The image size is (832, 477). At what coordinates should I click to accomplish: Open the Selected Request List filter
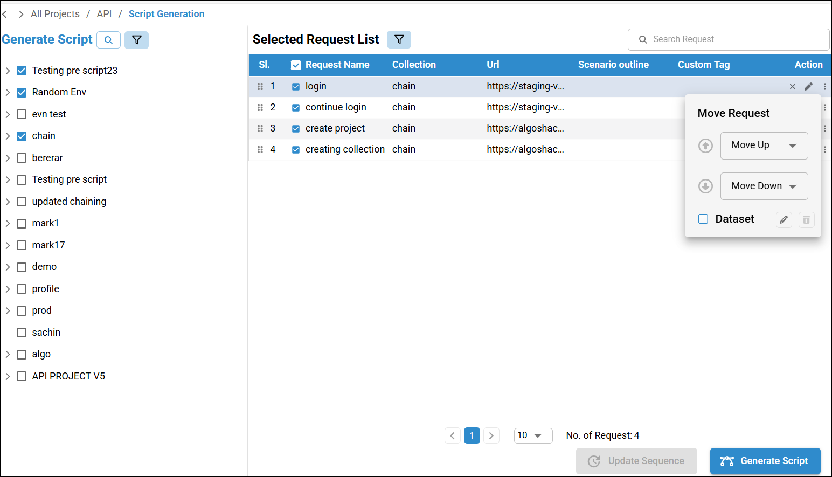point(399,39)
